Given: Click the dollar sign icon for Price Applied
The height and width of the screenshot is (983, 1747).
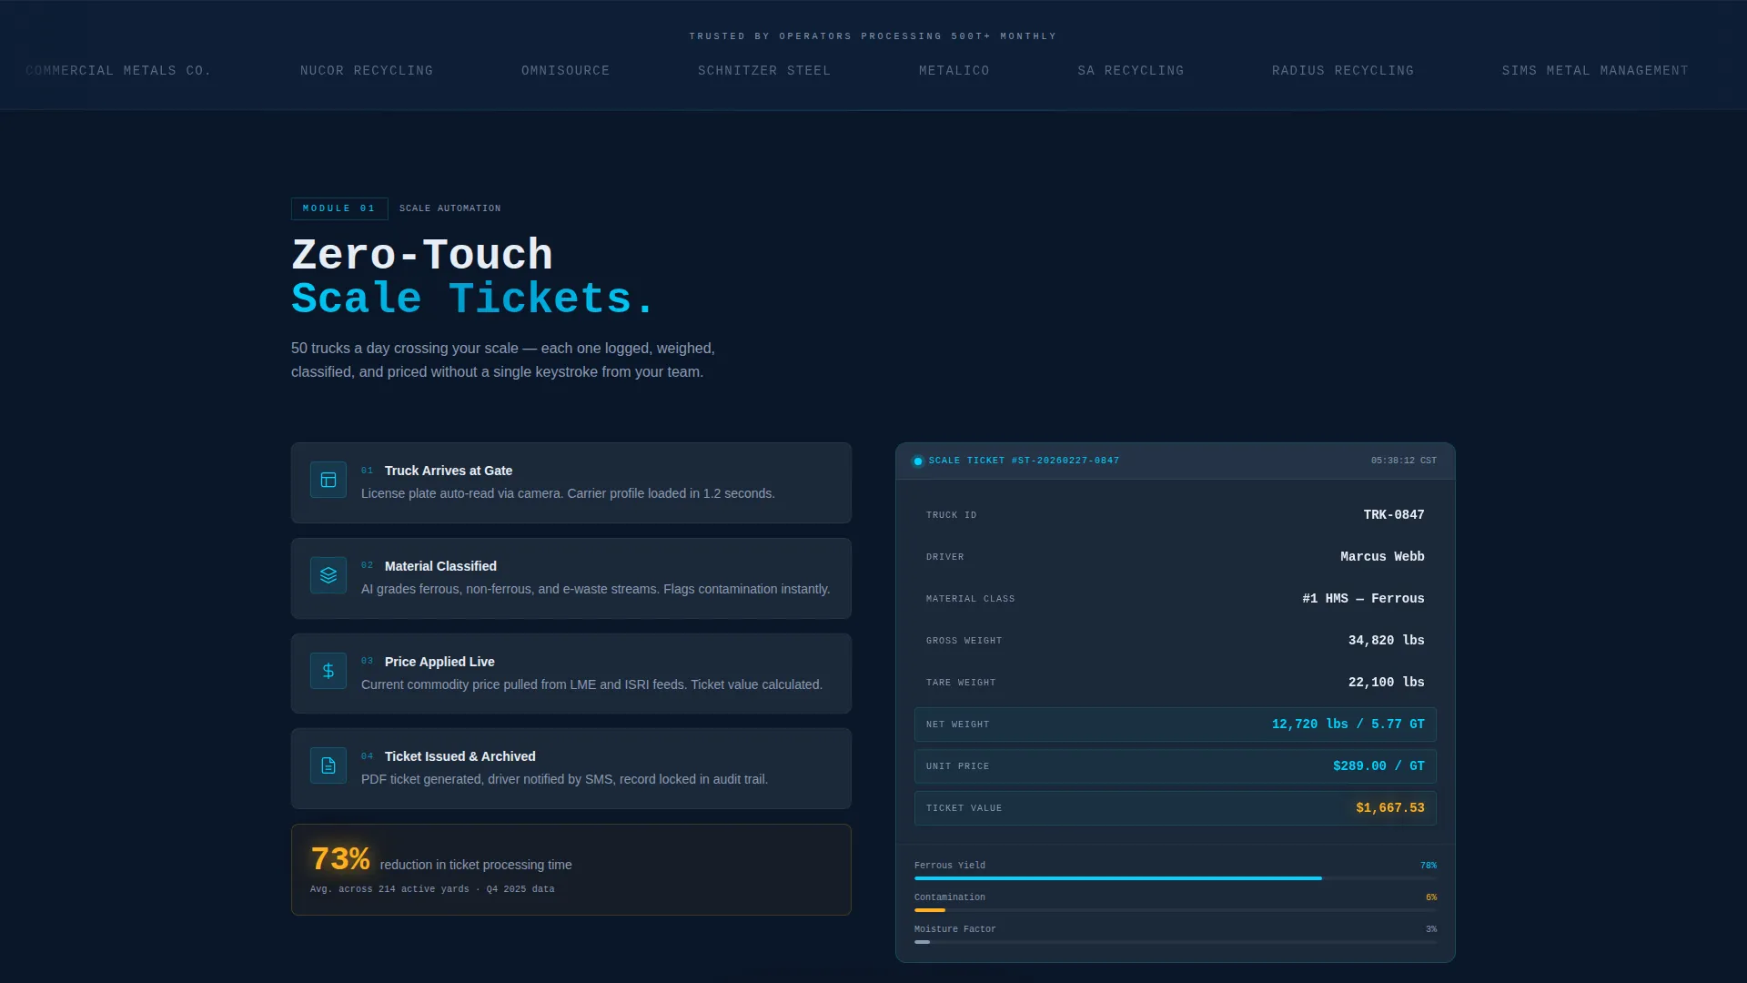Looking at the screenshot, I should tap(328, 671).
